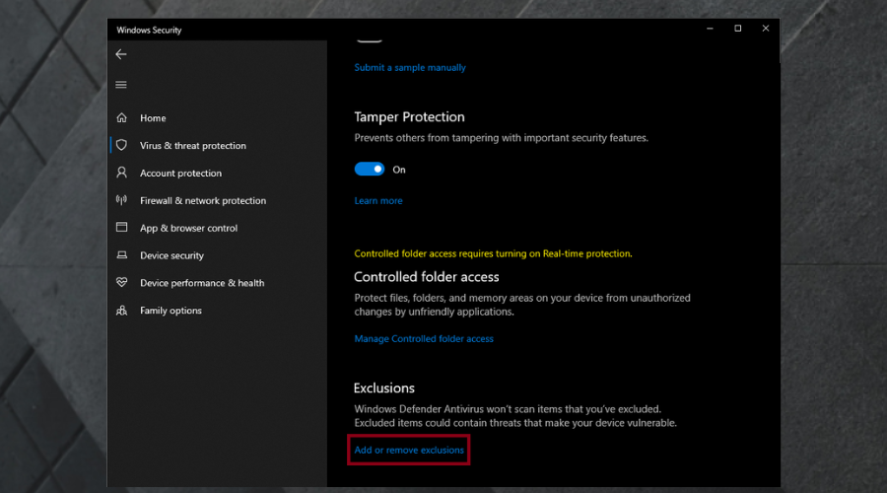Click the back arrow icon

(121, 54)
